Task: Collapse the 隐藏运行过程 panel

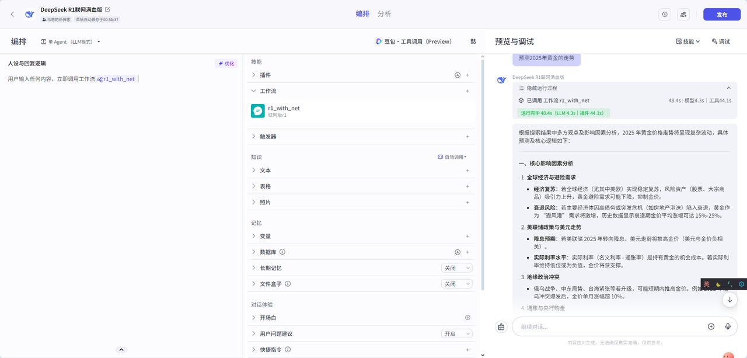Action: [x=728, y=88]
